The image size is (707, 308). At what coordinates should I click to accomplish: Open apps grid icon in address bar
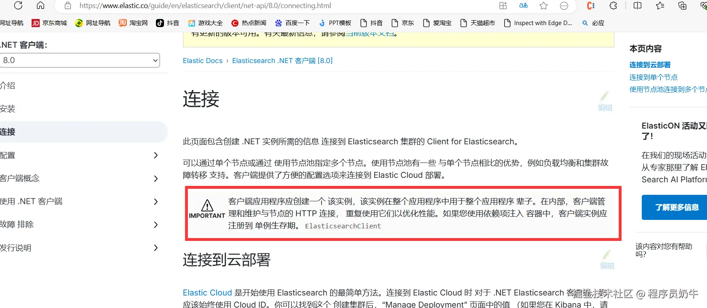point(503,6)
